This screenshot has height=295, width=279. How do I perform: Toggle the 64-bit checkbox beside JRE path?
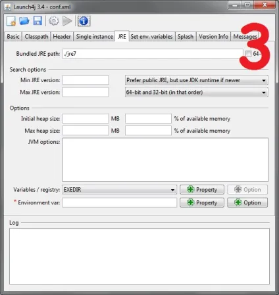(x=248, y=53)
